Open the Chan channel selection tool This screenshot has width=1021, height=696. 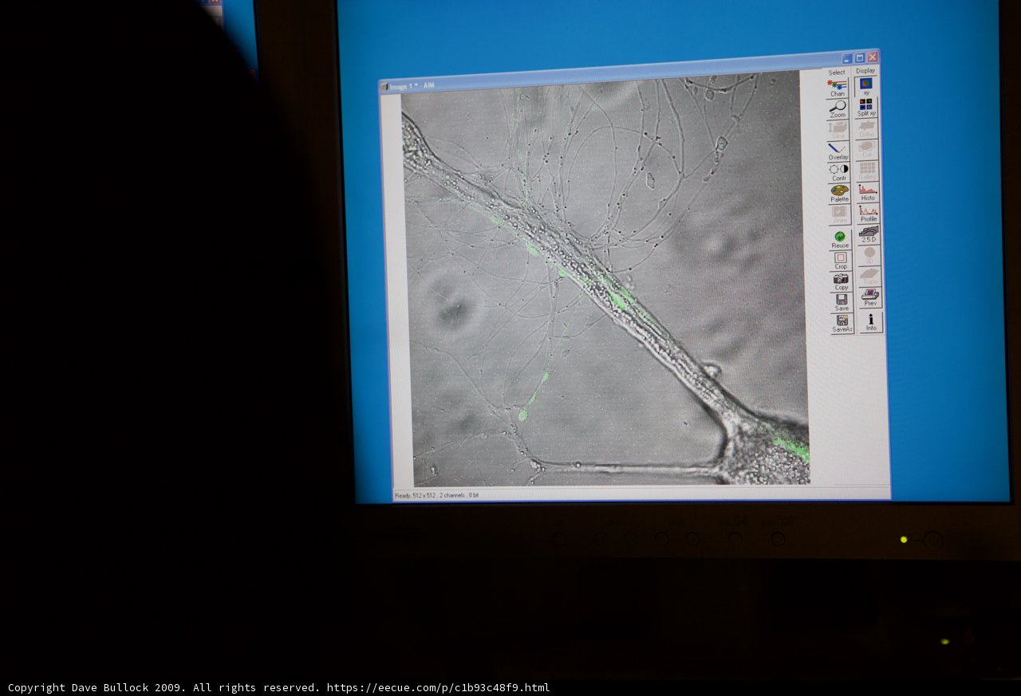(837, 88)
